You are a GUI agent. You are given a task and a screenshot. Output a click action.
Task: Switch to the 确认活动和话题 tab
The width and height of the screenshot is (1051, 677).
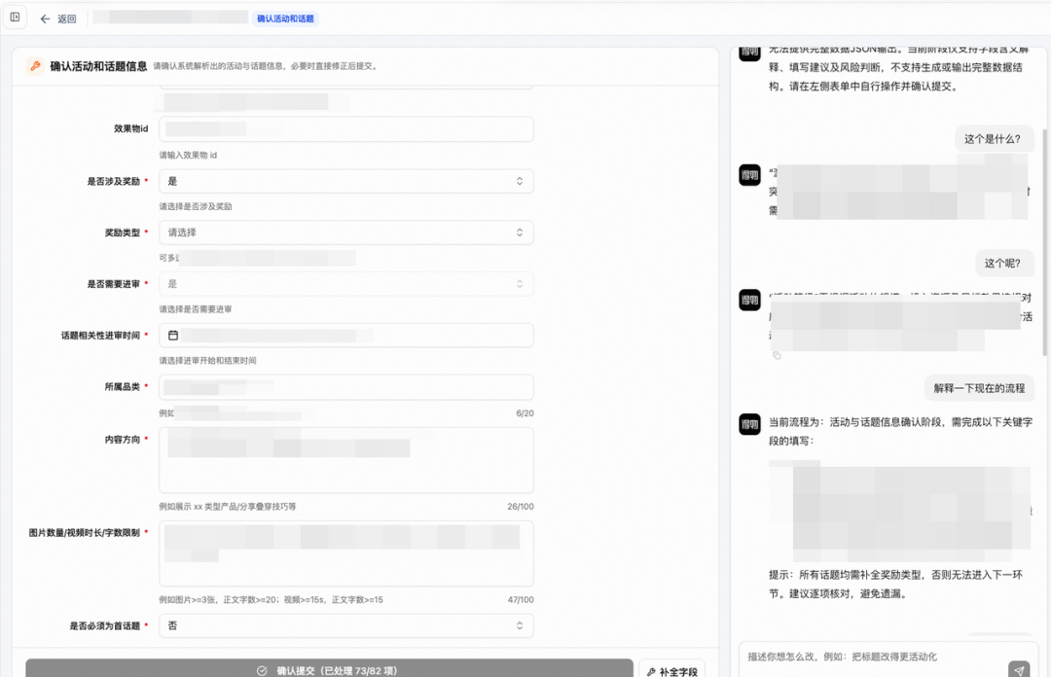tap(285, 18)
